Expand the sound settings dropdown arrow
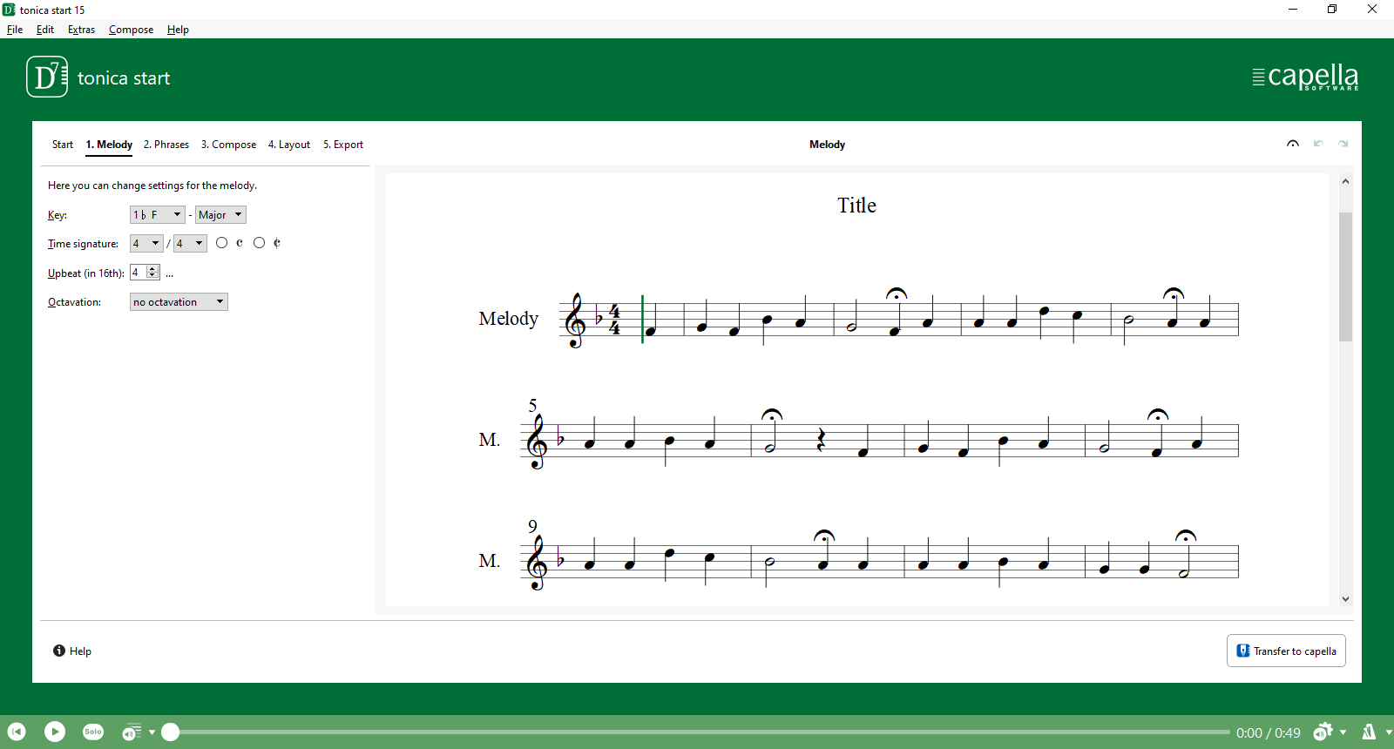1394x749 pixels. [1343, 732]
